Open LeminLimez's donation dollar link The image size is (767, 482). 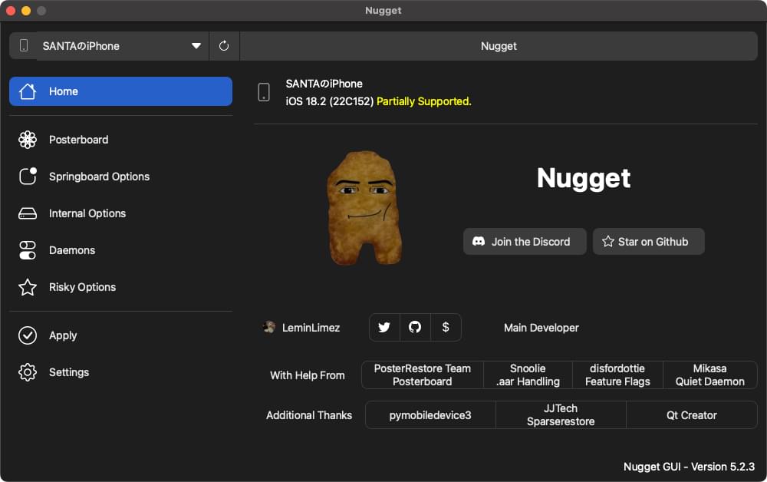pos(446,327)
